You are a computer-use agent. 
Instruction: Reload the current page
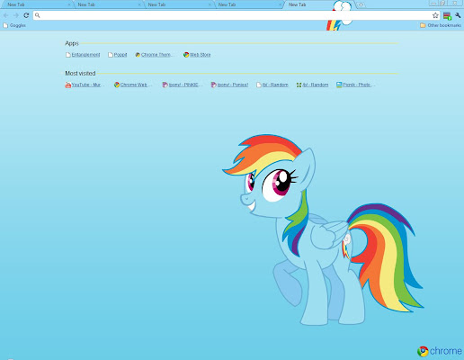26,15
